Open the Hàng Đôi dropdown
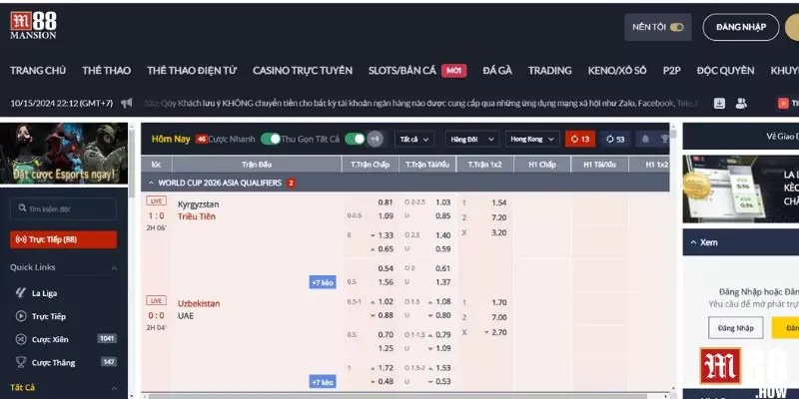 471,139
